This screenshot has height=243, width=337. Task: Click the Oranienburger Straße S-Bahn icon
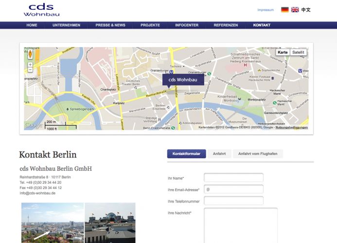[209, 74]
